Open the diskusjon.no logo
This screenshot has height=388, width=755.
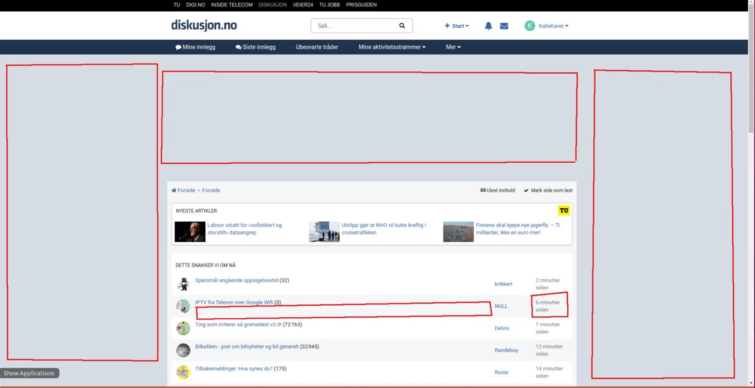pos(204,26)
